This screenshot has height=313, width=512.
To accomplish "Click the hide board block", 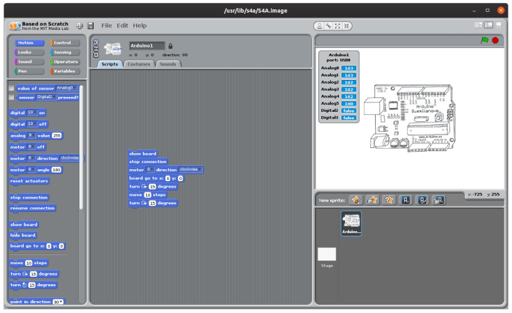I will click(23, 236).
